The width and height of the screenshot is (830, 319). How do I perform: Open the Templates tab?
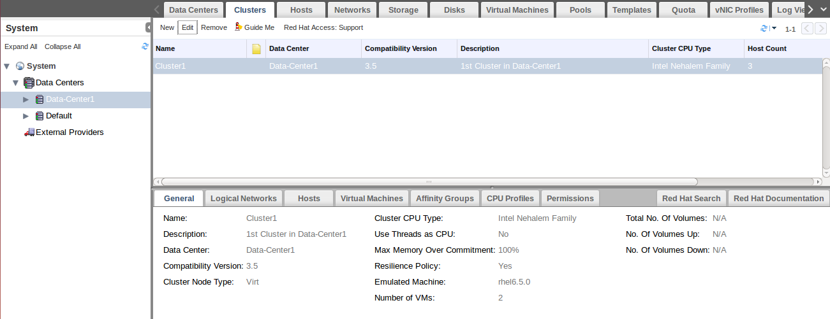pyautogui.click(x=632, y=10)
